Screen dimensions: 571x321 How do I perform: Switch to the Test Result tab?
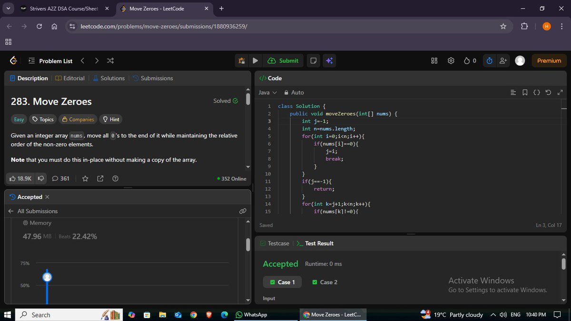pos(315,243)
